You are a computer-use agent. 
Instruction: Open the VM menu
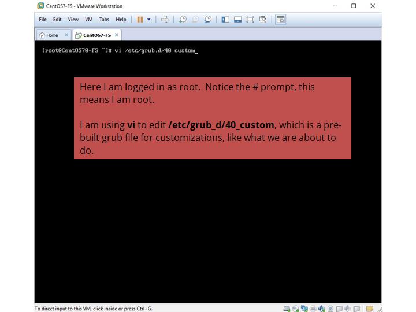88,19
